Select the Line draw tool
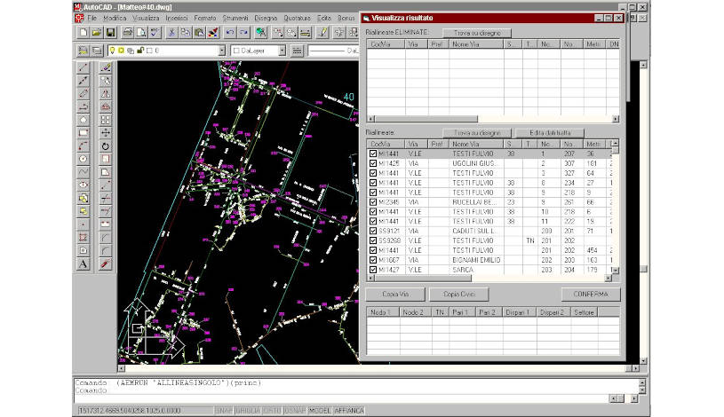The width and height of the screenshot is (724, 417). point(84,67)
